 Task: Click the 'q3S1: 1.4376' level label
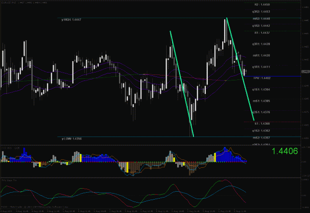pos(261,112)
